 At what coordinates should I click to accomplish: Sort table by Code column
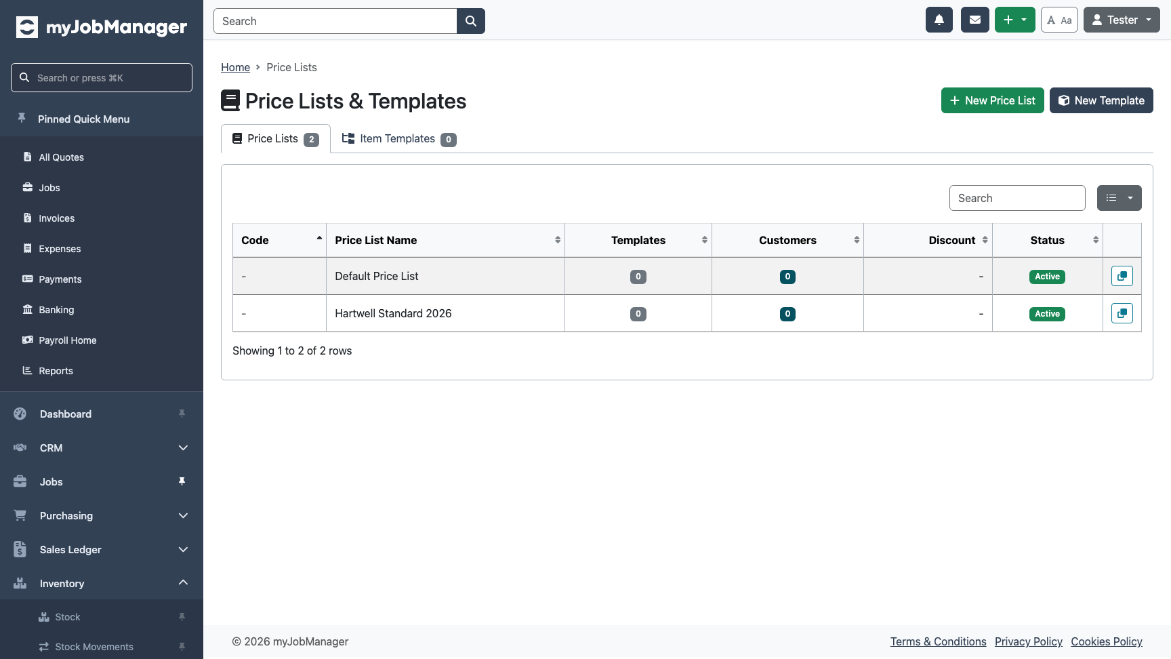(279, 240)
